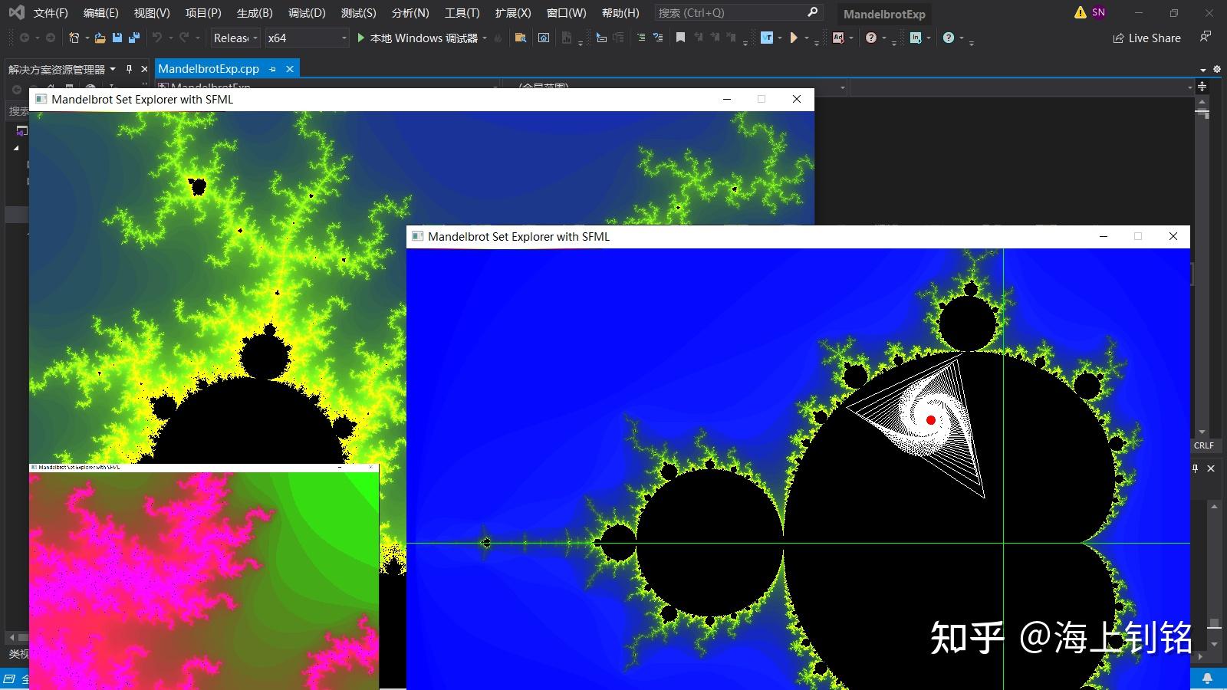The width and height of the screenshot is (1227, 690).
Task: Click the navigate forward arrow icon
Action: [x=51, y=38]
